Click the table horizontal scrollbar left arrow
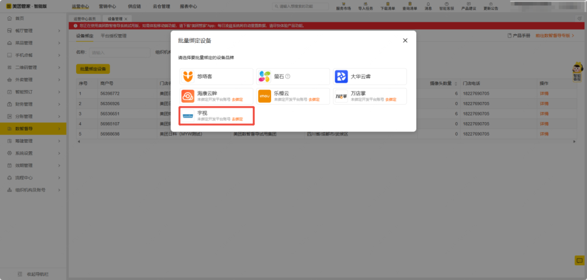This screenshot has width=587, height=280. coord(79,142)
